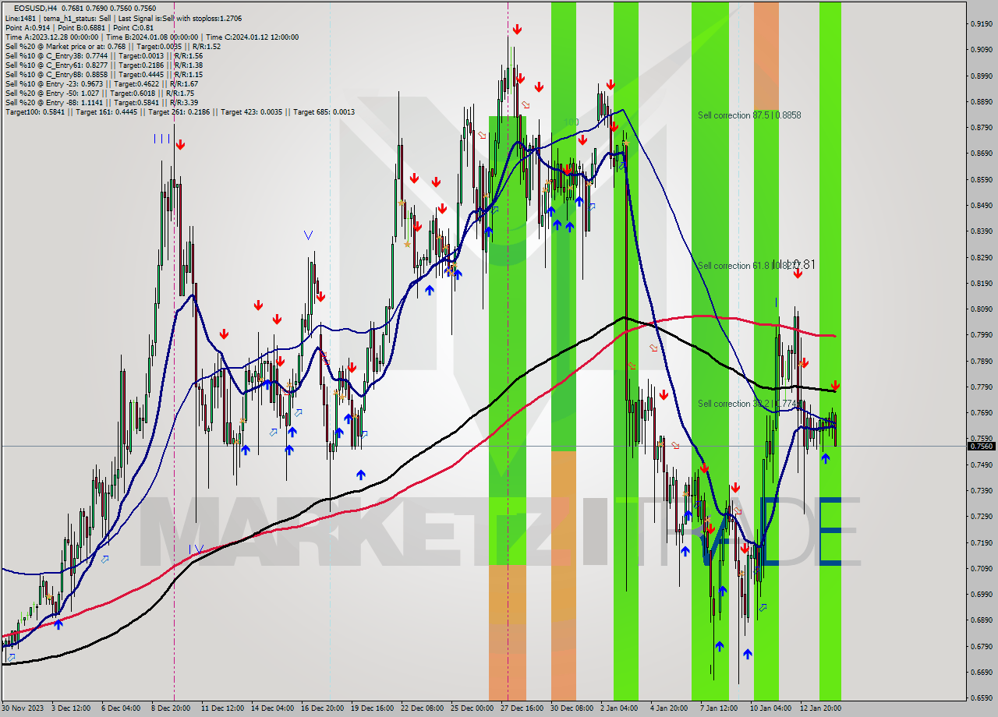This screenshot has height=717, width=998.
Task: Click the 0.8090 price axis label
Action: [x=981, y=309]
